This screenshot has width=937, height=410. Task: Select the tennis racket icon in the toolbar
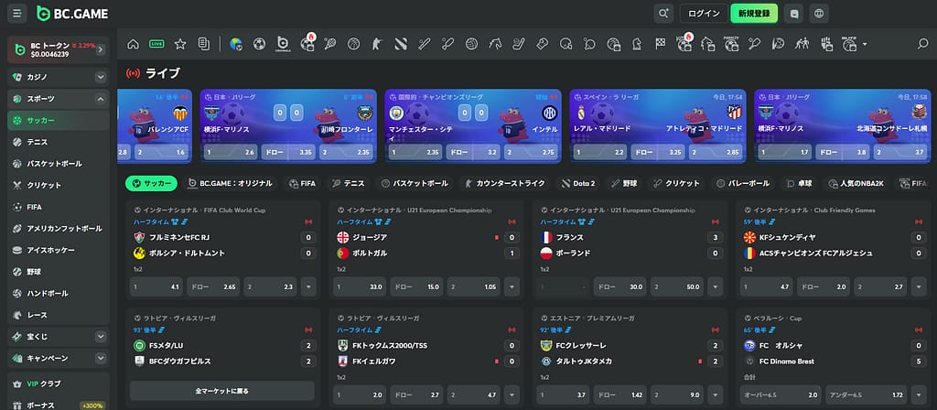[329, 44]
